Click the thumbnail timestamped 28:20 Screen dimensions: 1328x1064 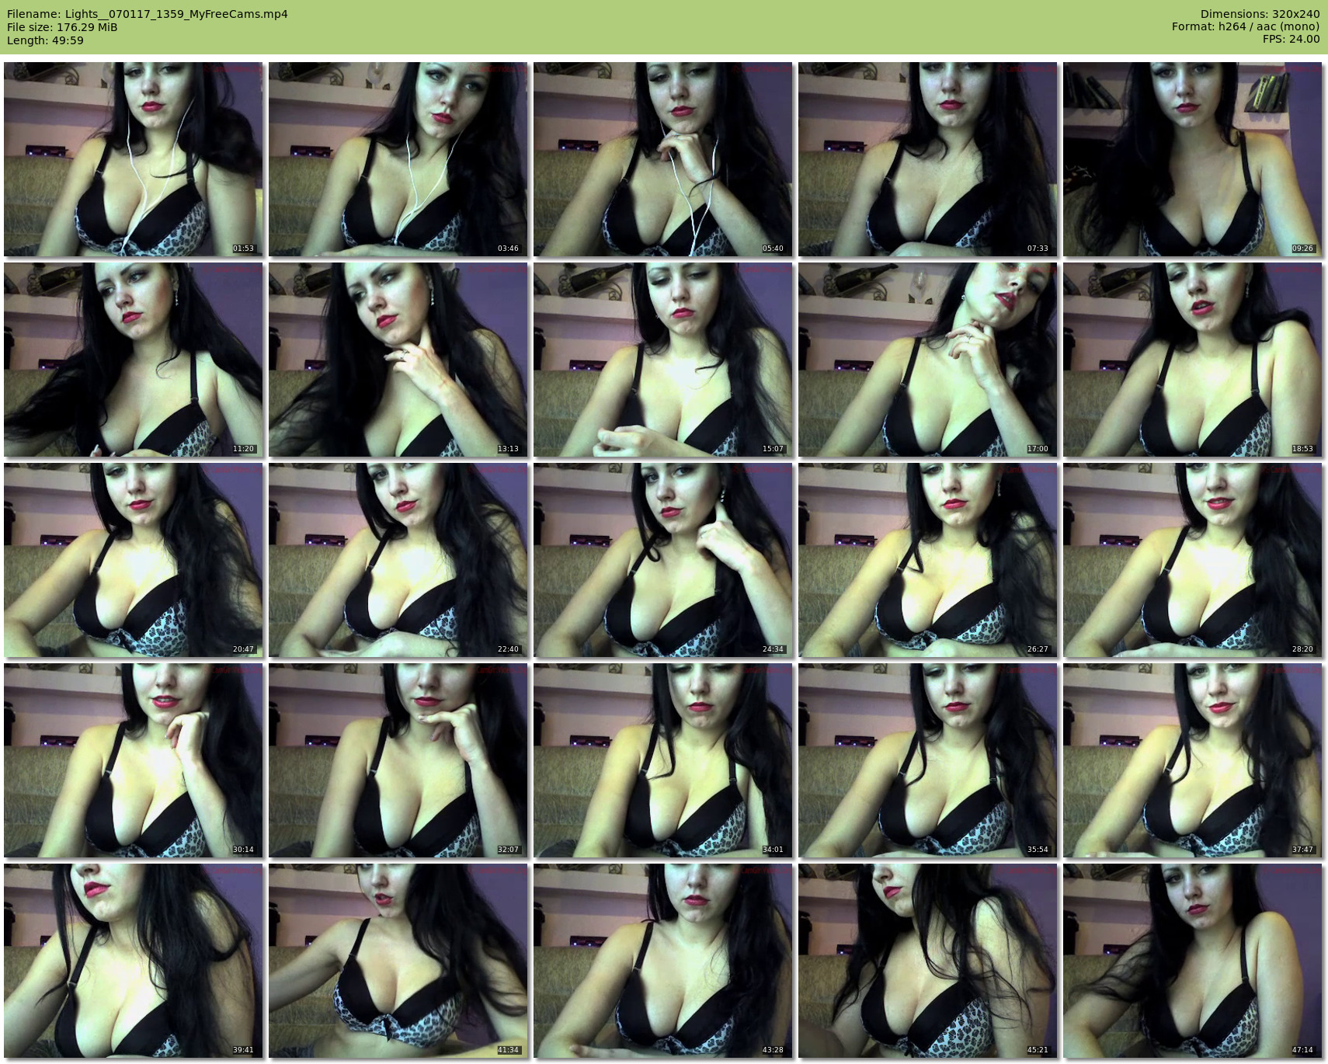point(1192,560)
